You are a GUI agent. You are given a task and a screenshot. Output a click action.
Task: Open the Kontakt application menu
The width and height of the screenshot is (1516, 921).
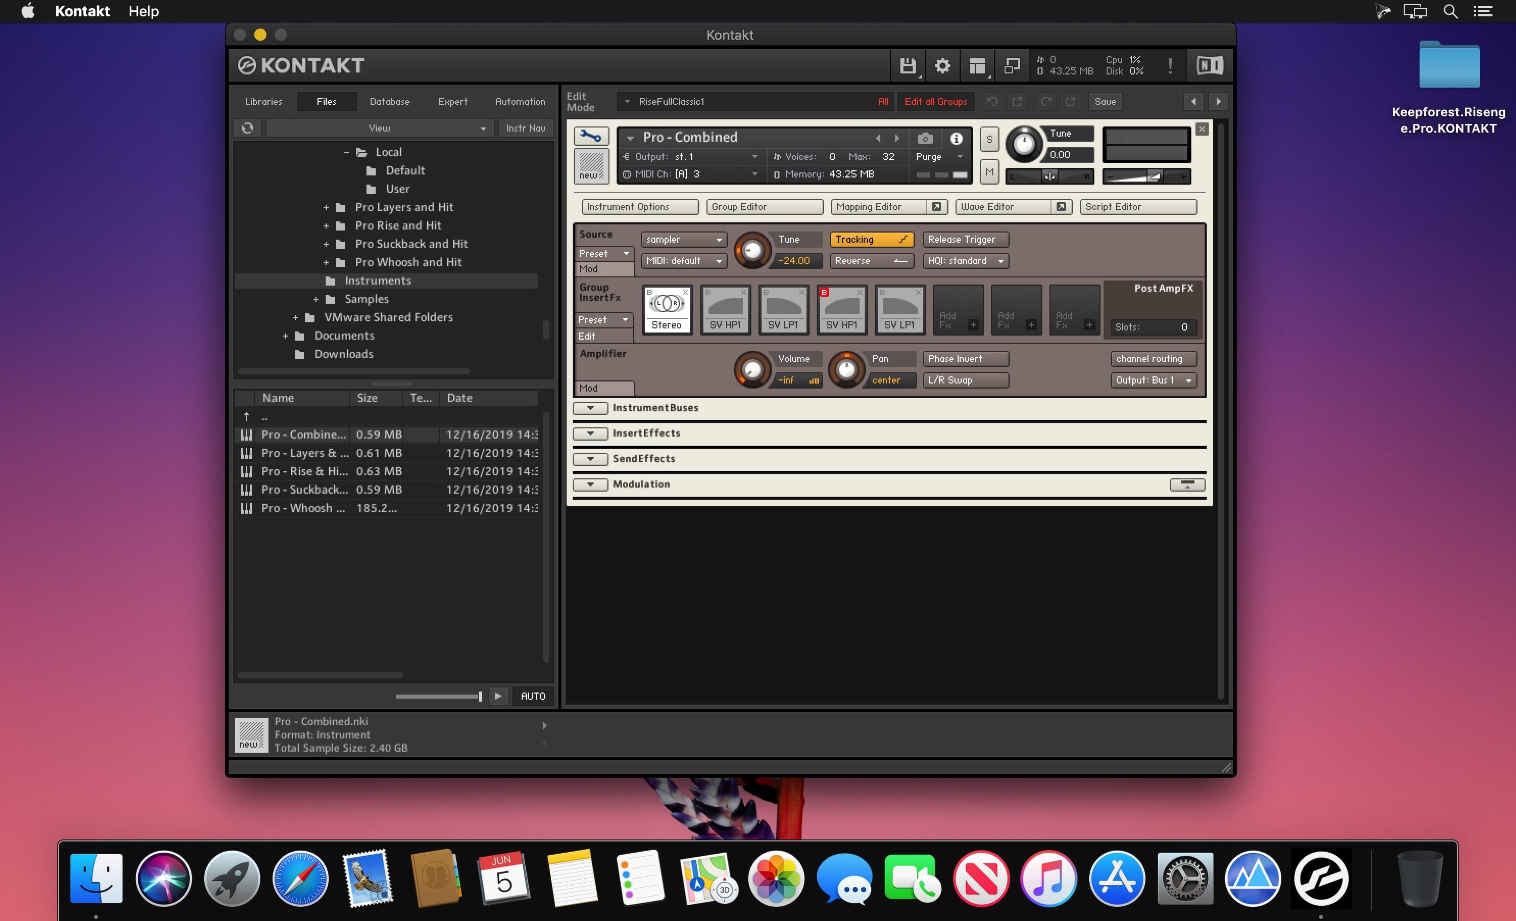click(83, 11)
